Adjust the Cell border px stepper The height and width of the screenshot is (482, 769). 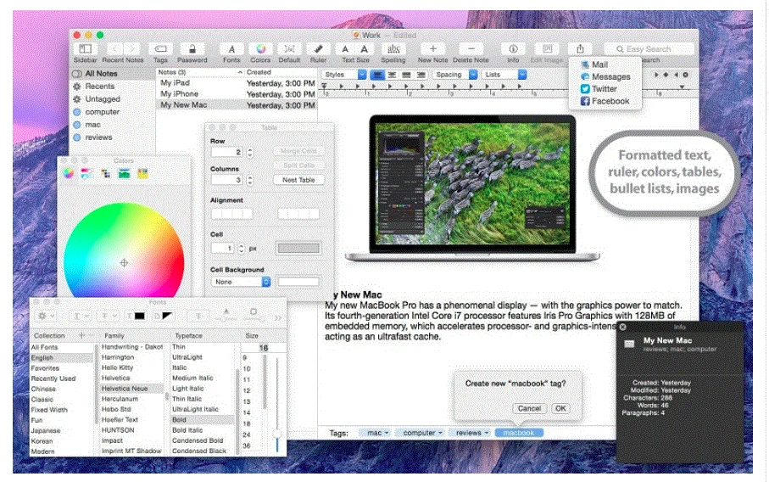(x=242, y=249)
